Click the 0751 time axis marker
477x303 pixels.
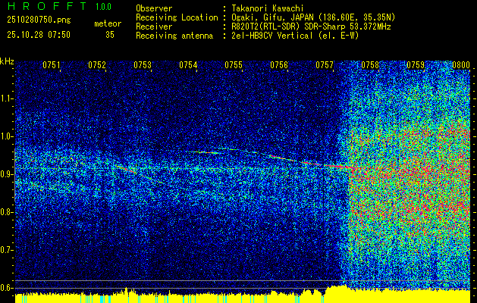(x=52, y=65)
